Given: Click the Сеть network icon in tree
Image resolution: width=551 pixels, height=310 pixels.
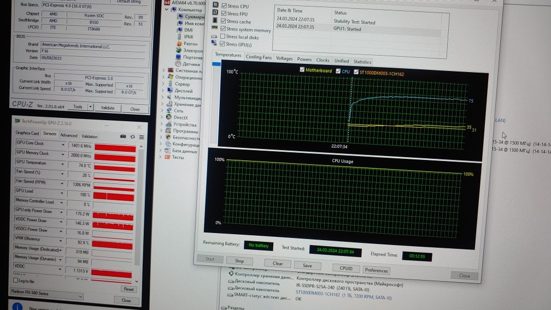Looking at the screenshot, I should [169, 110].
